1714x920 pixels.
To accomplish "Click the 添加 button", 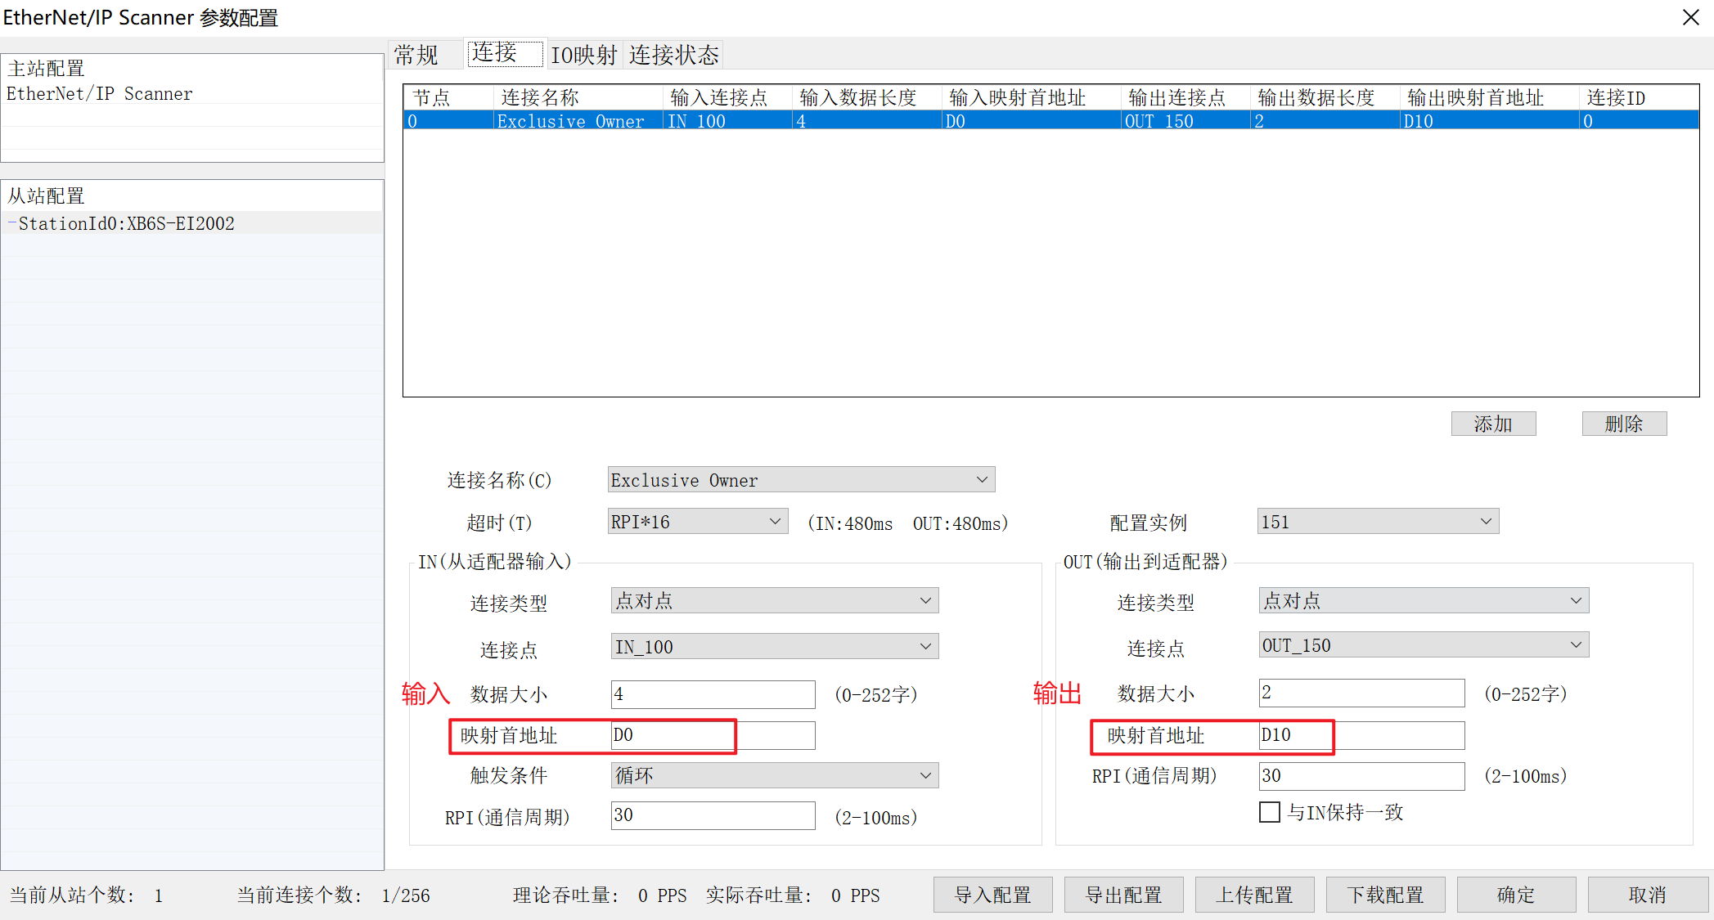I will coord(1493,424).
